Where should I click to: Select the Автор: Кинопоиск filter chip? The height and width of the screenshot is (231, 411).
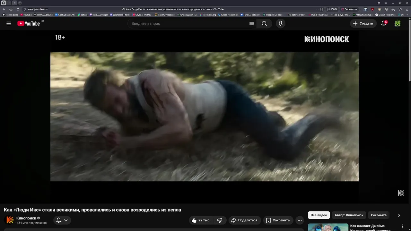click(x=349, y=215)
